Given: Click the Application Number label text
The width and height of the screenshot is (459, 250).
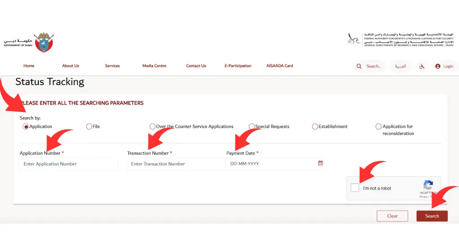Looking at the screenshot, I should point(40,153).
